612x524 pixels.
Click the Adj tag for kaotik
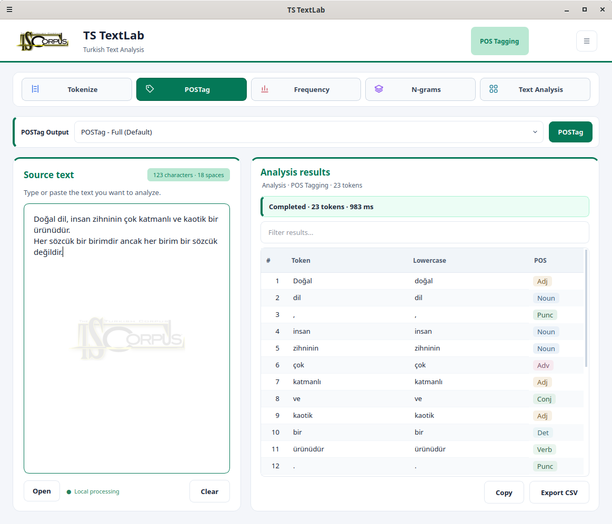(x=542, y=416)
